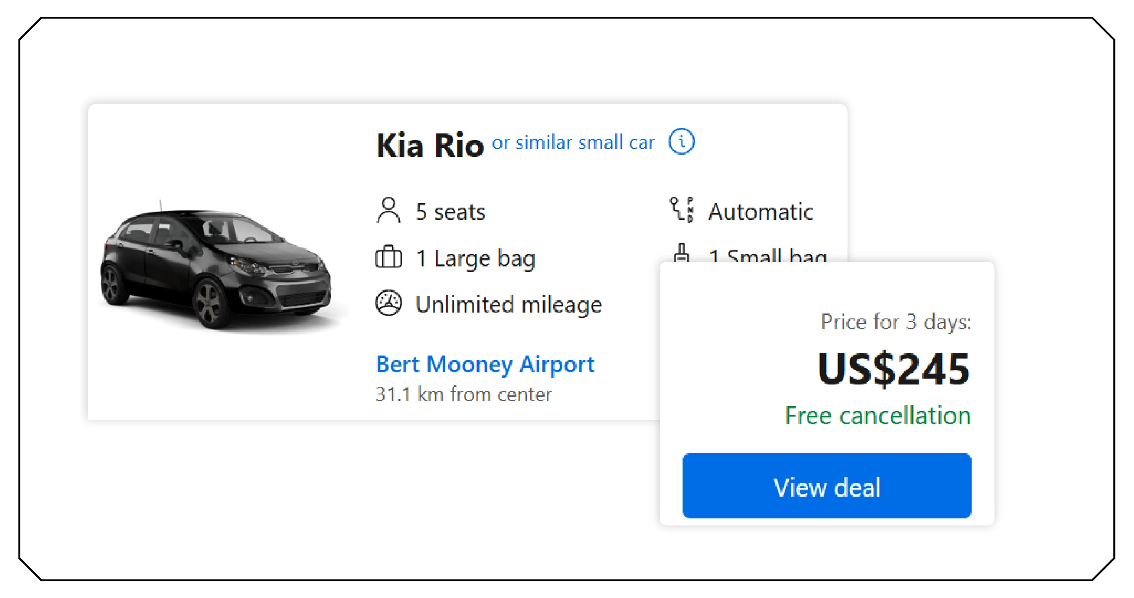This screenshot has width=1134, height=598.
Task: Open the Bert Mooney Airport link
Action: pyautogui.click(x=485, y=364)
